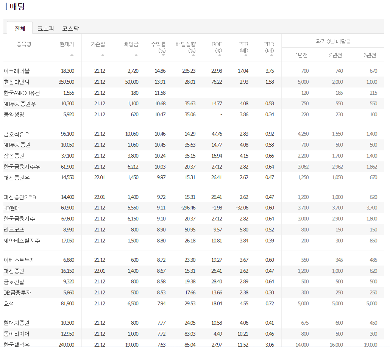The width and height of the screenshot is (390, 347).
Task: Click the NH투자증권 stock link
Action: click(17, 145)
